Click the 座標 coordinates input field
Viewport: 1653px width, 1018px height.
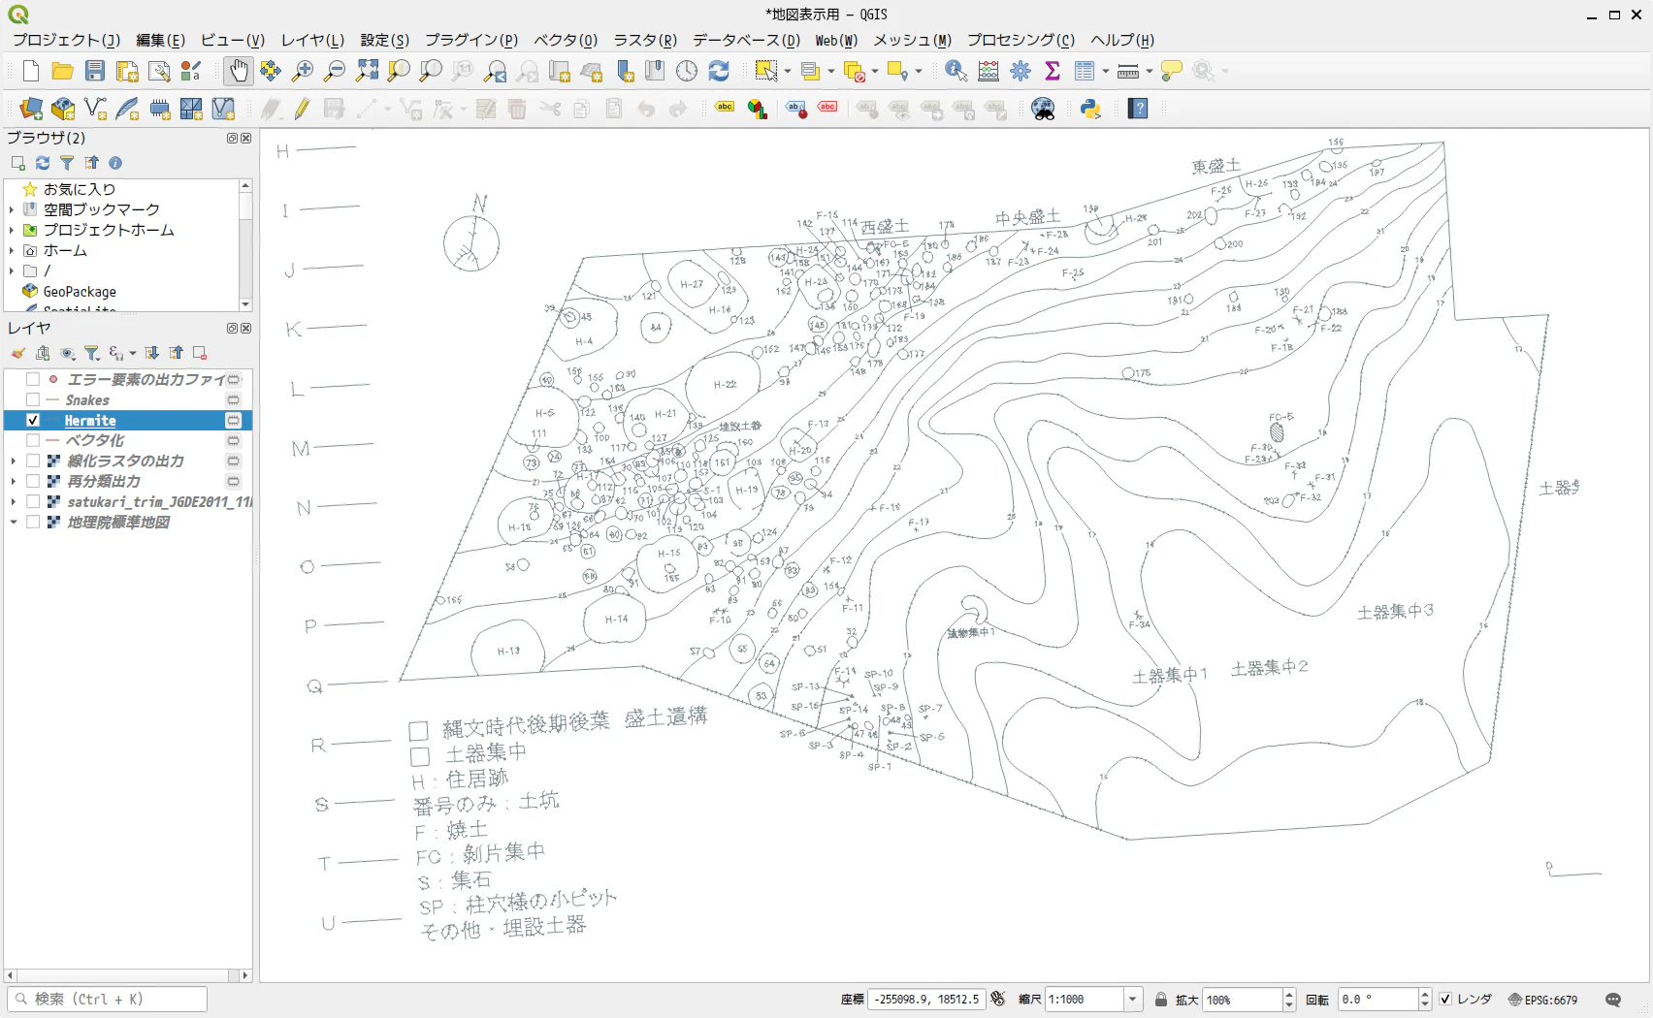point(926,1000)
